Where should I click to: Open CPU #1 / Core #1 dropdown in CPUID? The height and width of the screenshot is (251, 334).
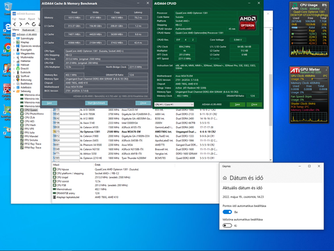(174, 105)
